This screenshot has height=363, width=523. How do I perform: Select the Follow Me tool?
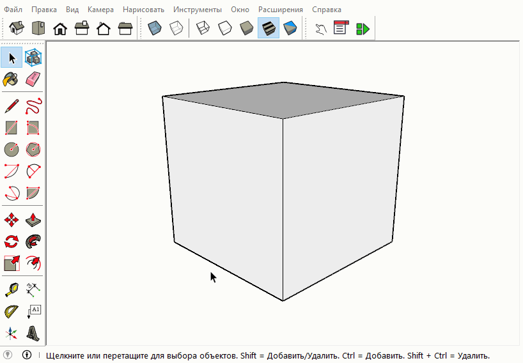33,242
